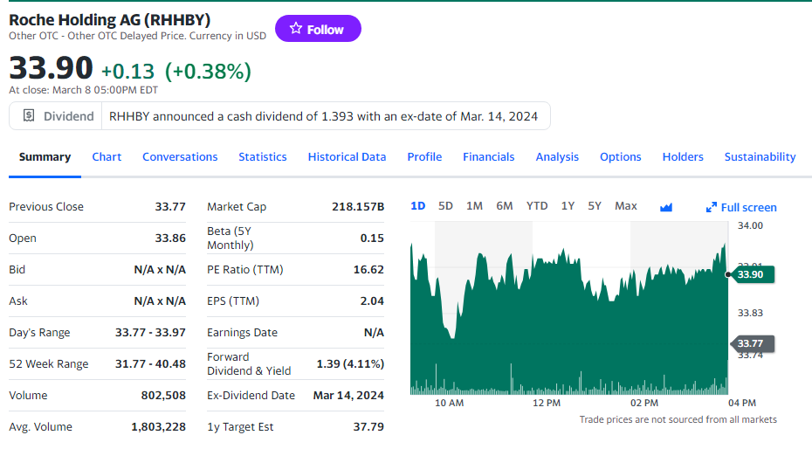Switch chart type with the area chart icon
This screenshot has width=812, height=456.
[x=666, y=207]
